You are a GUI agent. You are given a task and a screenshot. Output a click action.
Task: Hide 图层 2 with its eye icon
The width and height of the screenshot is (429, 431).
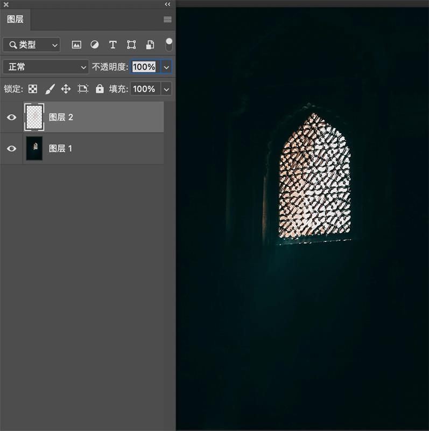pos(12,117)
